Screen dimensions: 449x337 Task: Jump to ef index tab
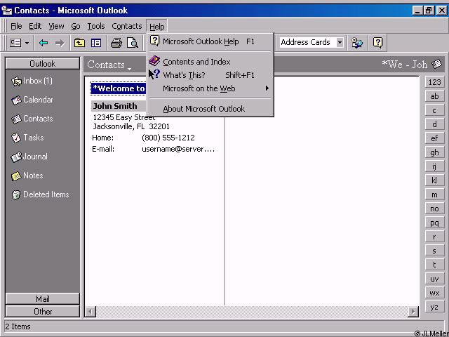tap(434, 138)
